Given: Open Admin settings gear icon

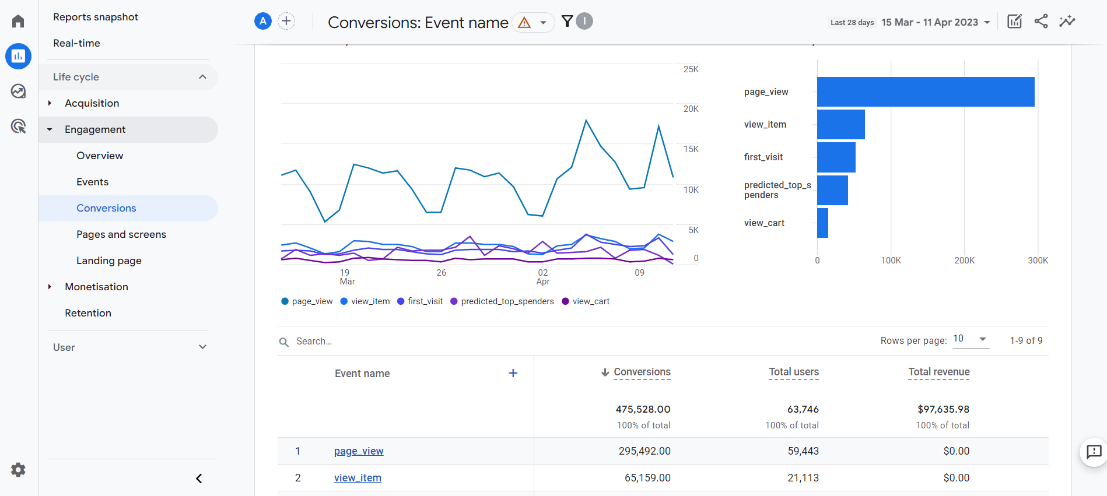Looking at the screenshot, I should click(18, 470).
